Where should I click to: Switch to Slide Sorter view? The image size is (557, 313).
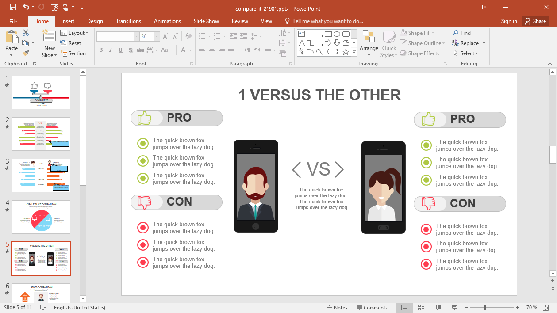pyautogui.click(x=421, y=308)
